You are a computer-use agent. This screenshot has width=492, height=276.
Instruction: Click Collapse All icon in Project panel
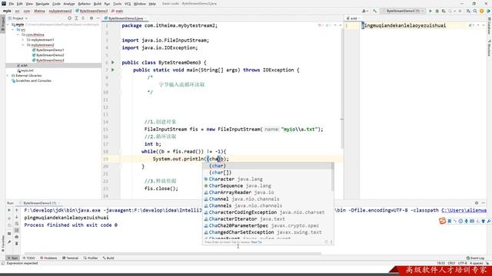(x=83, y=18)
